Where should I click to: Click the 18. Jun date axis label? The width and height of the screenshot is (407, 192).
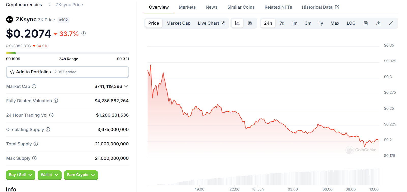[258, 189]
